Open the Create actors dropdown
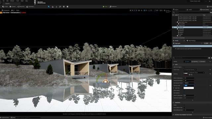This screenshot has height=119, width=212. (5, 7)
